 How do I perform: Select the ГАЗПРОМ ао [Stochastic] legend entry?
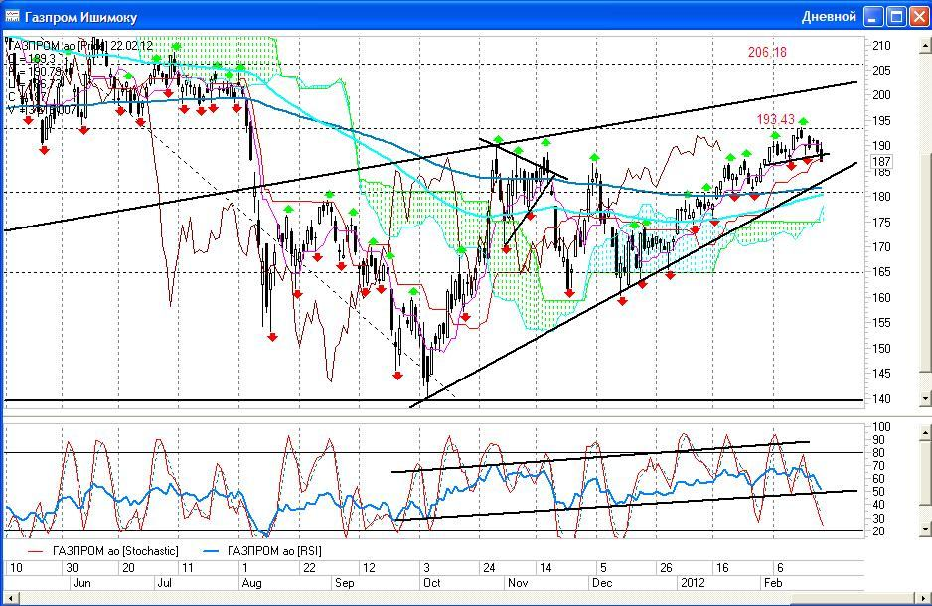[x=102, y=551]
